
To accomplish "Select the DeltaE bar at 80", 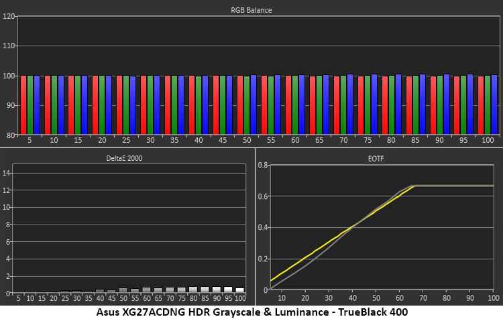I will pyautogui.click(x=193, y=290).
